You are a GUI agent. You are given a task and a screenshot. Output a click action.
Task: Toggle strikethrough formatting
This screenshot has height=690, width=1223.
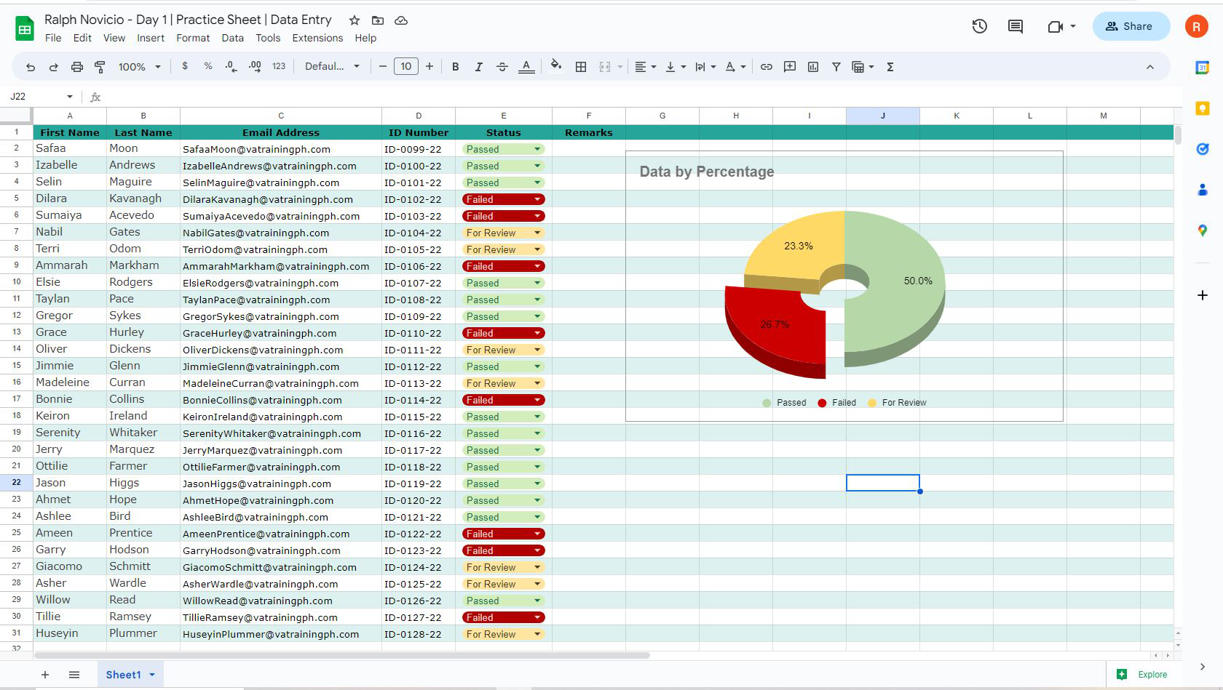[x=502, y=67]
